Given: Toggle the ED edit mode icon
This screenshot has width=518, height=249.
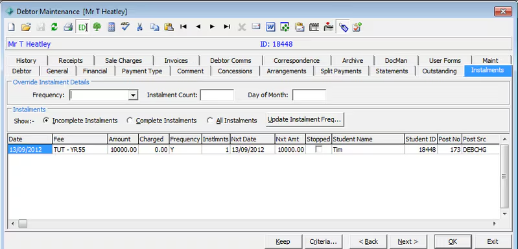Looking at the screenshot, I should tap(82, 27).
